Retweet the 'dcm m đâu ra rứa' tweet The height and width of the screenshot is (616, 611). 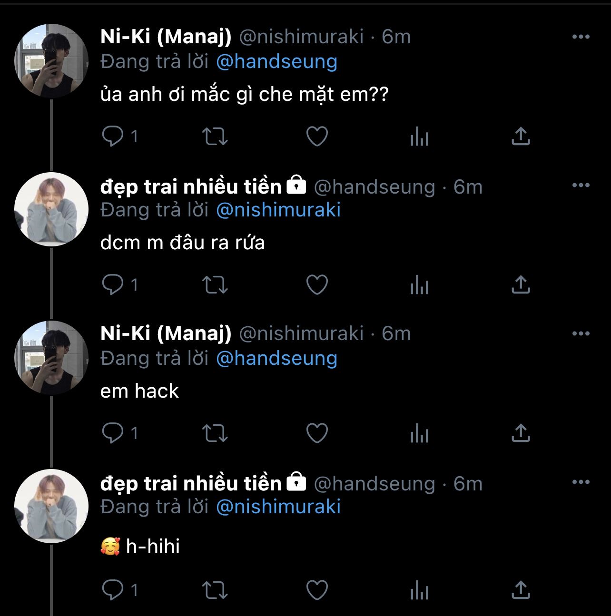[x=215, y=285]
